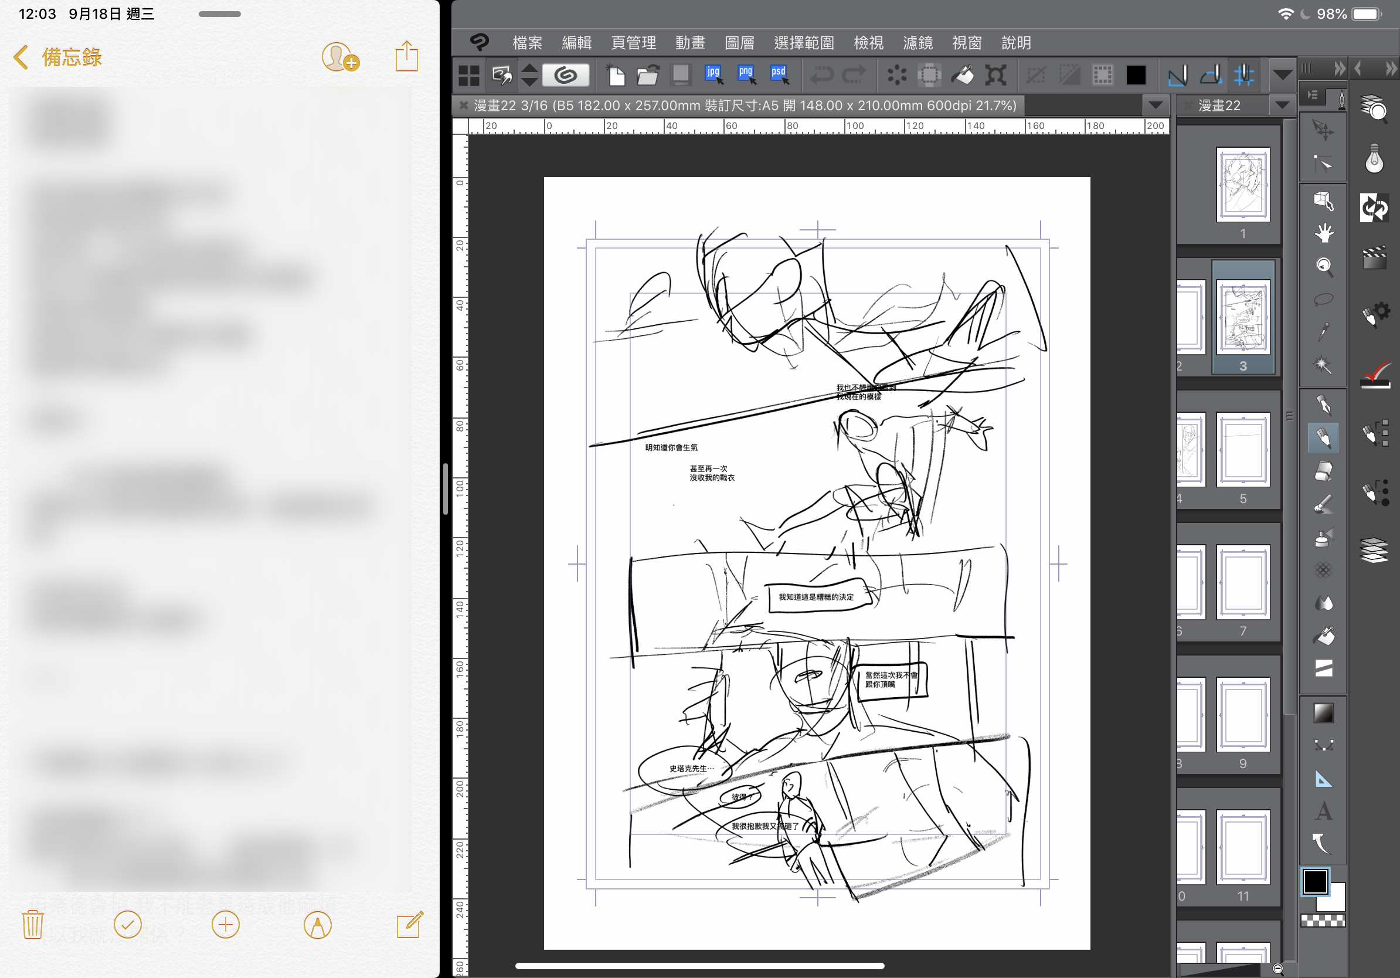Select the Text tool
The height and width of the screenshot is (978, 1400).
[1323, 811]
